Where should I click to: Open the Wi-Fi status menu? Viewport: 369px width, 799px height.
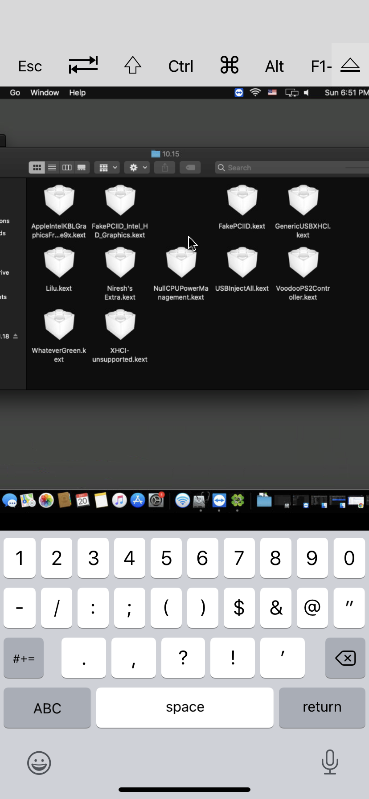pyautogui.click(x=255, y=92)
